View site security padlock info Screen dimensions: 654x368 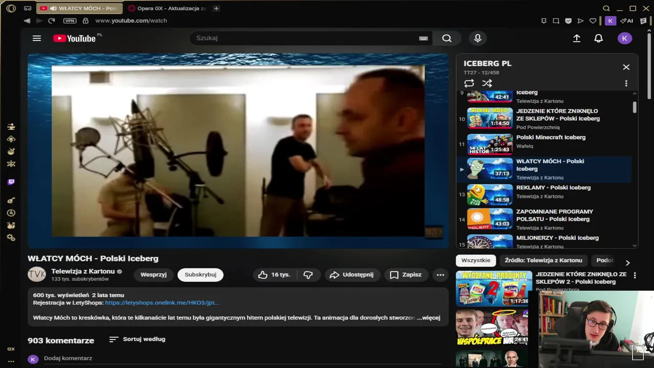85,20
